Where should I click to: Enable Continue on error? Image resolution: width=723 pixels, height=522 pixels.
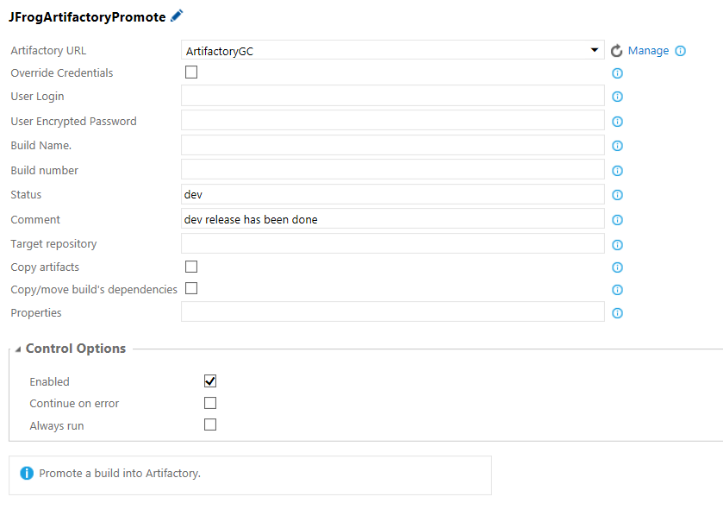tap(210, 403)
